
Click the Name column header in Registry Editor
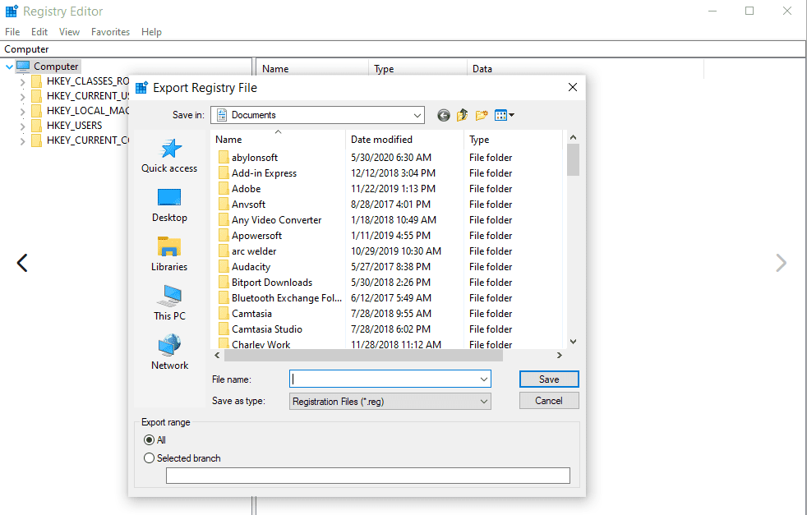click(x=312, y=69)
